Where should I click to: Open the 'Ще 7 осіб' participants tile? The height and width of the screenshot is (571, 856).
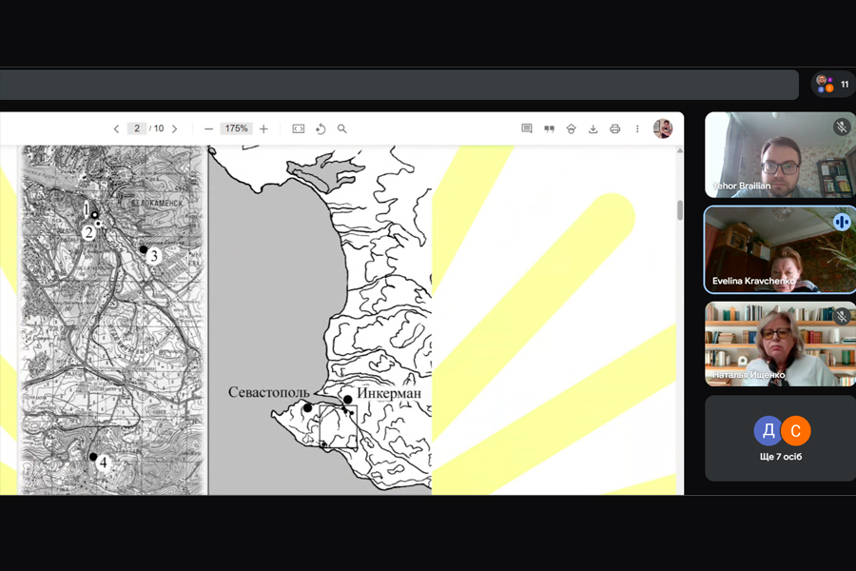pyautogui.click(x=781, y=438)
